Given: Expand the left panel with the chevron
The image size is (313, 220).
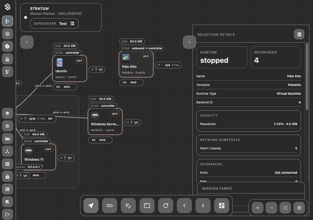Looking at the screenshot, I should 27,42.
